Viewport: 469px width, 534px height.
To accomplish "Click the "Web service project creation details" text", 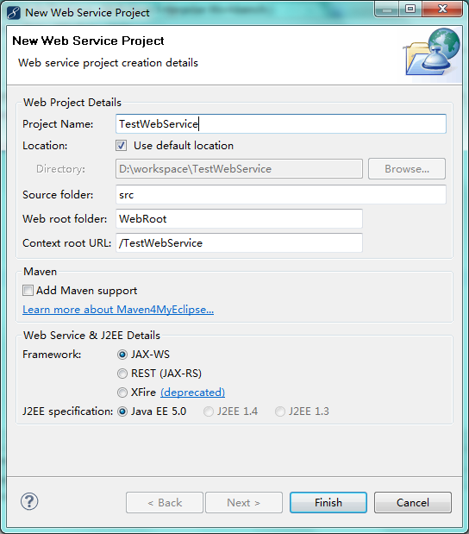I will tap(108, 63).
